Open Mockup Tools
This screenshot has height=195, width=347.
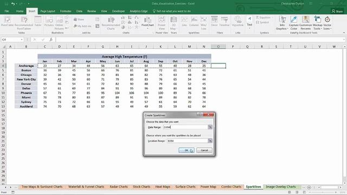[x=317, y=23]
